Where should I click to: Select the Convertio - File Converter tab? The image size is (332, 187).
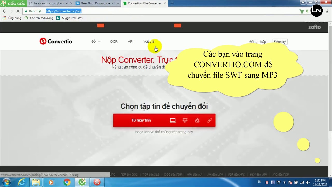click(x=144, y=3)
